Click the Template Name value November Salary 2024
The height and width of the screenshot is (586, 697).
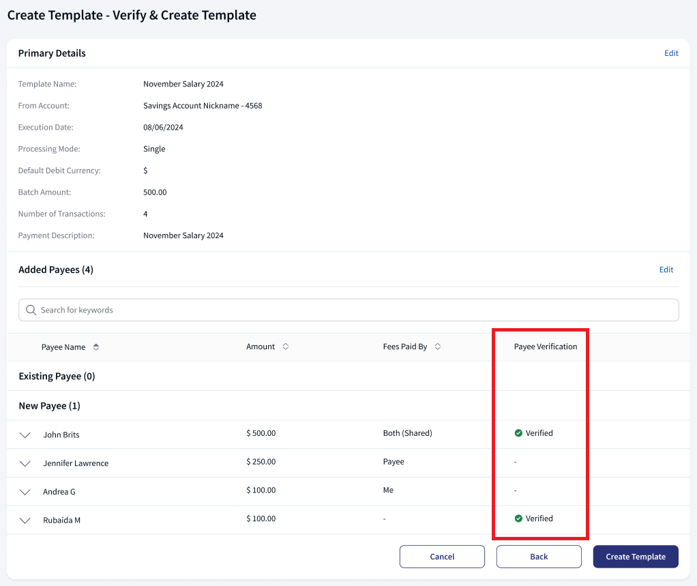(183, 84)
